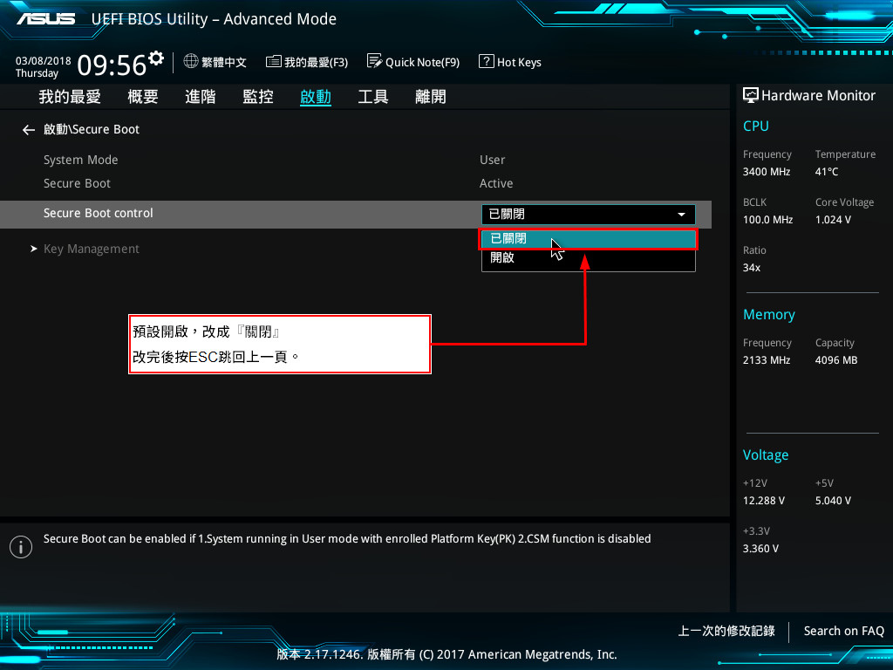Image resolution: width=893 pixels, height=670 pixels.
Task: Click the Quick Note notepad icon
Action: [x=374, y=61]
